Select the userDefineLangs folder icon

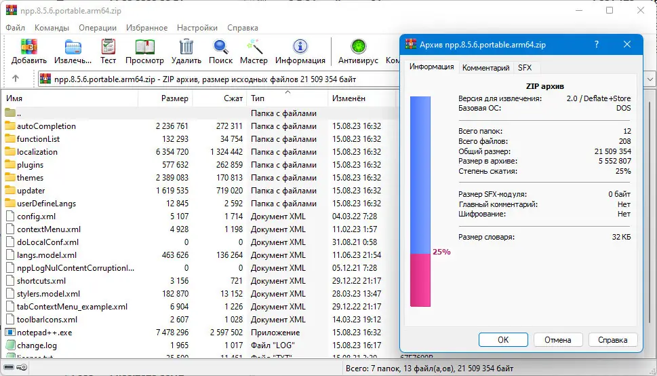tap(10, 203)
